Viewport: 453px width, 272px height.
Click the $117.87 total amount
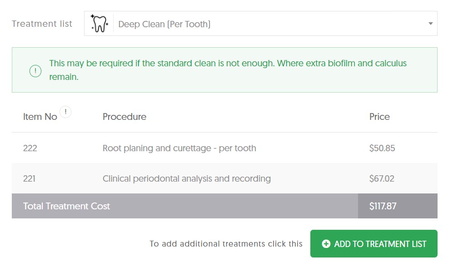pos(383,206)
